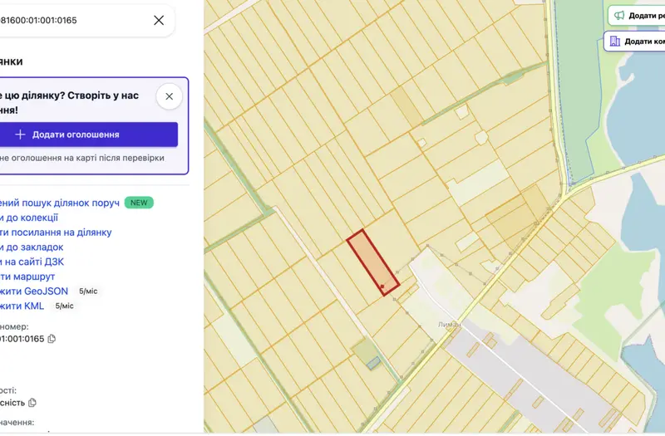Clear the cadastral number search field

pyautogui.click(x=159, y=20)
